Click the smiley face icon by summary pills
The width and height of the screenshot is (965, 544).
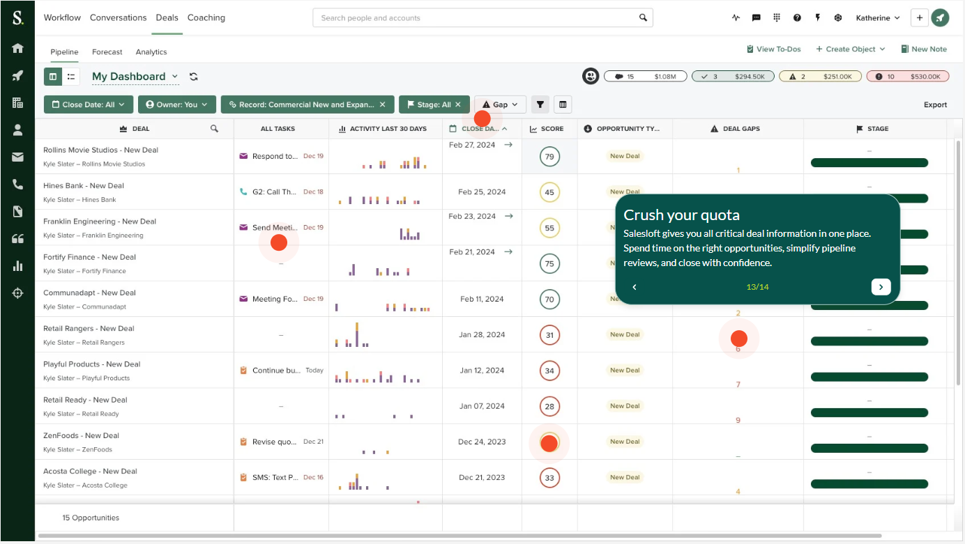pos(591,77)
